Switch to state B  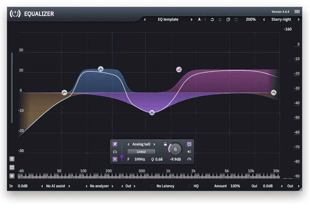pos(205,19)
